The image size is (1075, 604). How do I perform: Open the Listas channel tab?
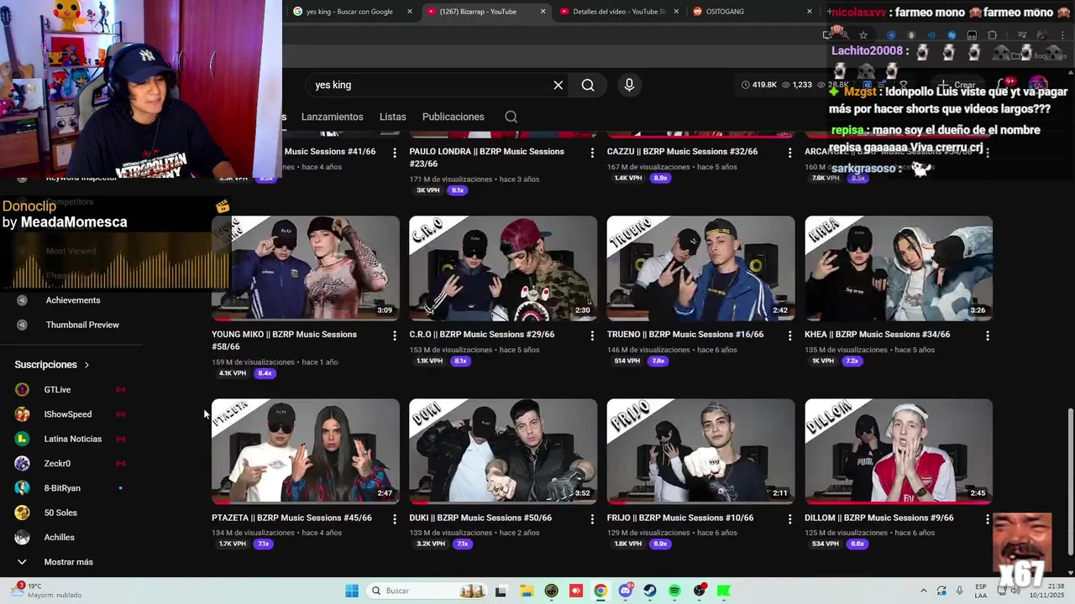(x=392, y=117)
